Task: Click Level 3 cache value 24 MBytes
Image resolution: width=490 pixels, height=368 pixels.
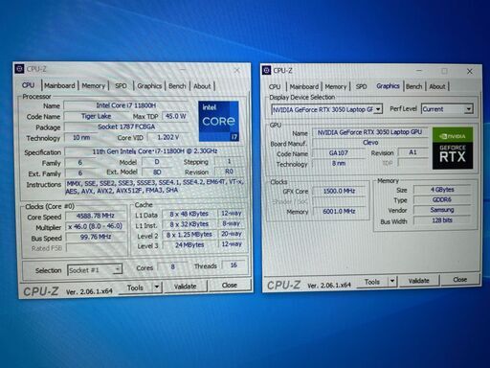Action: (x=189, y=245)
